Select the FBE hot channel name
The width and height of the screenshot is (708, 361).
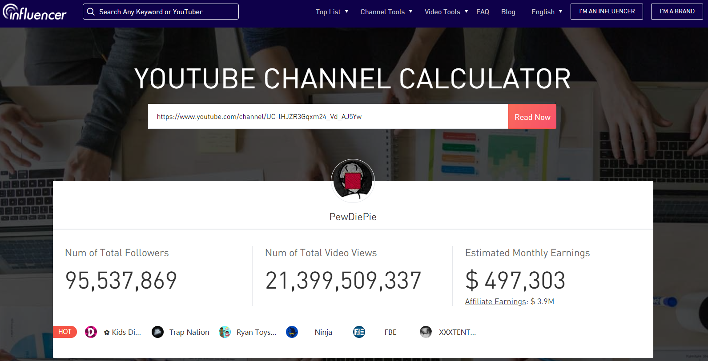tap(390, 332)
